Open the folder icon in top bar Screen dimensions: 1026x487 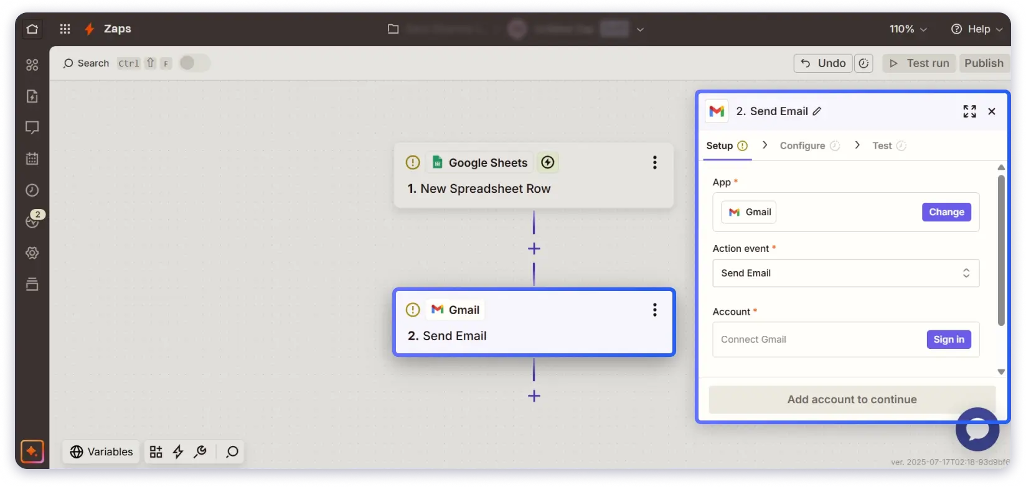click(393, 29)
